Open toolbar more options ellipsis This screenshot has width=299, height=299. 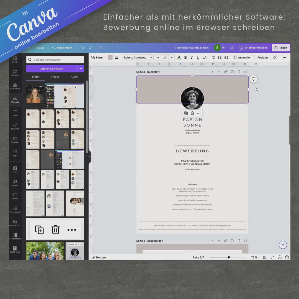click(x=284, y=57)
